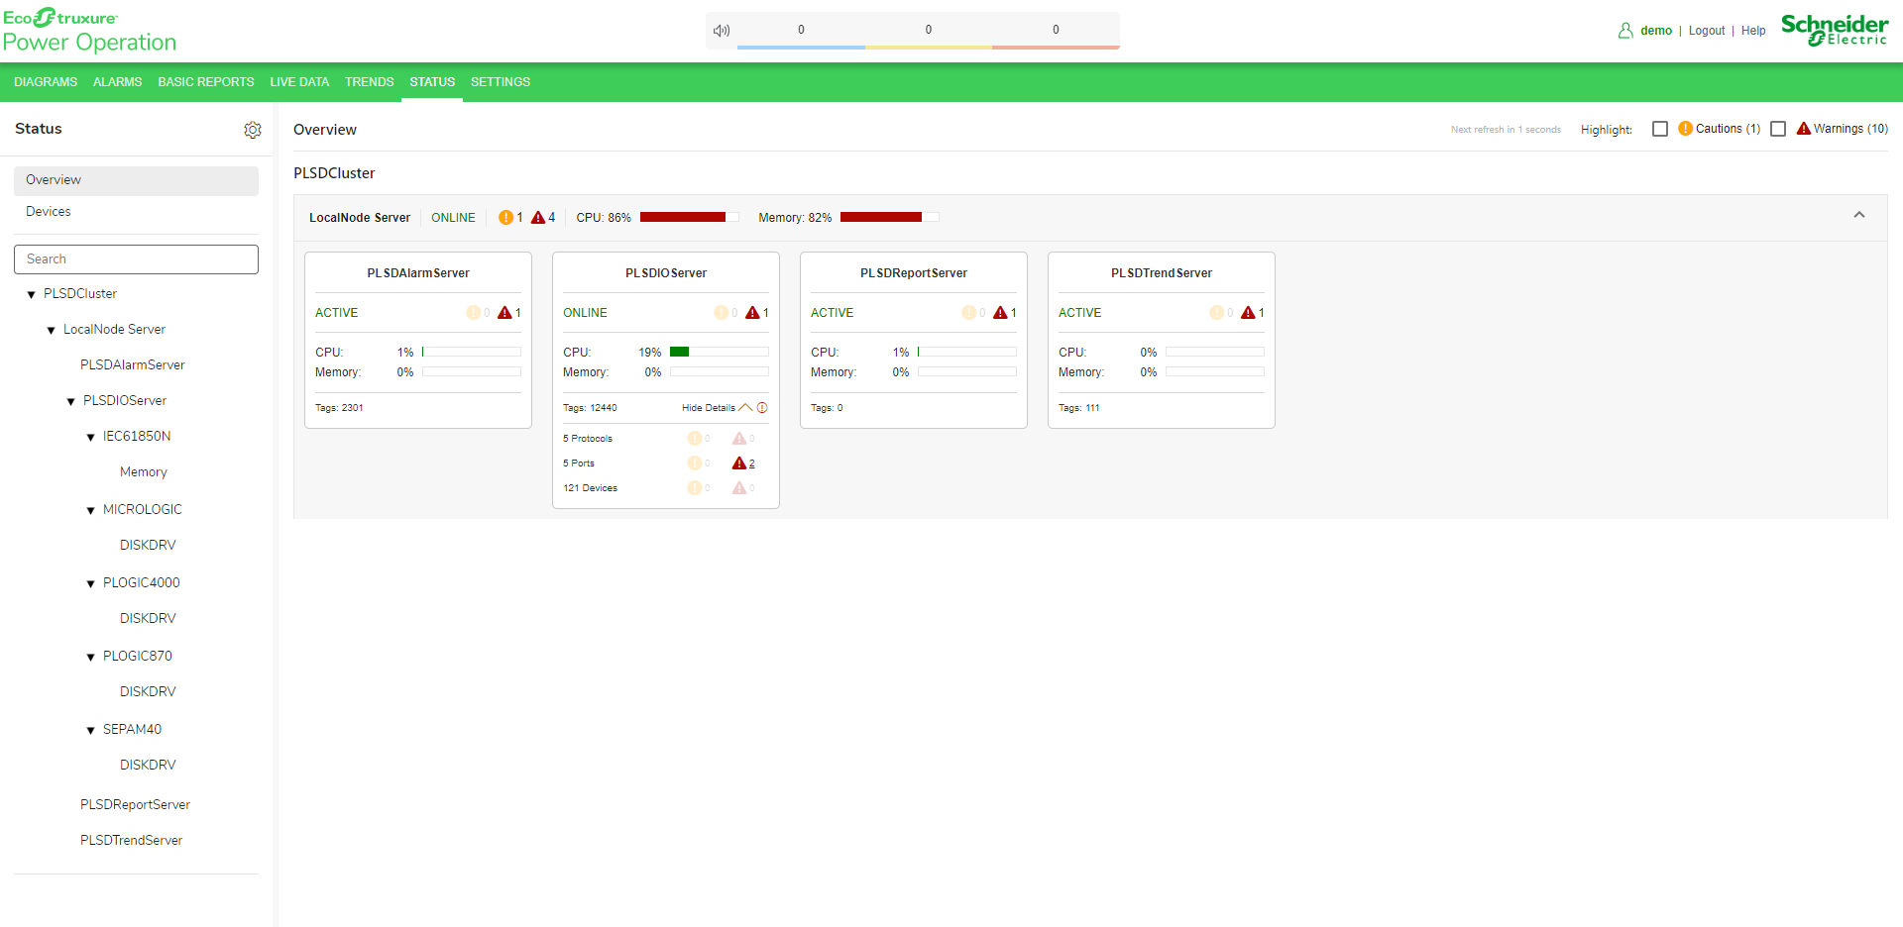The image size is (1903, 927).
Task: Click PLSDAlarmServer caution circle icon
Action: [x=474, y=313]
